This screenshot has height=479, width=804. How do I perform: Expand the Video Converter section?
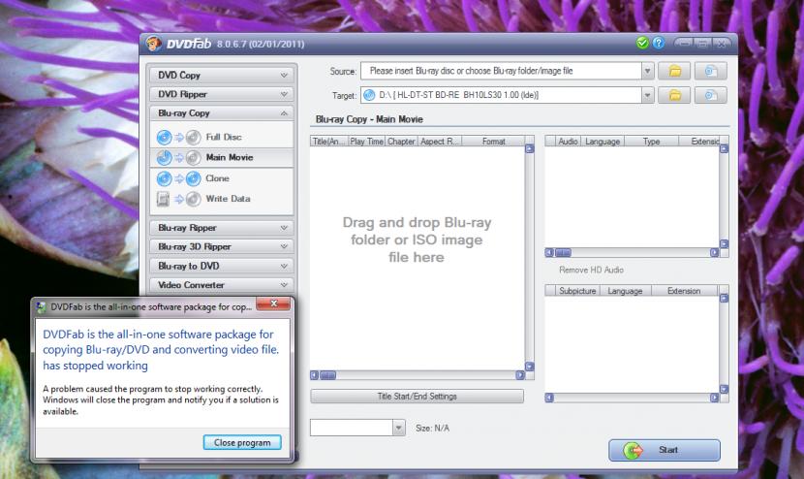(x=222, y=285)
